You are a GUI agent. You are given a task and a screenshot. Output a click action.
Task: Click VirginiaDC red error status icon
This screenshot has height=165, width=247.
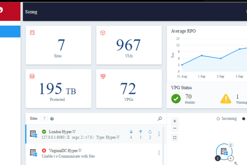pos(44,151)
